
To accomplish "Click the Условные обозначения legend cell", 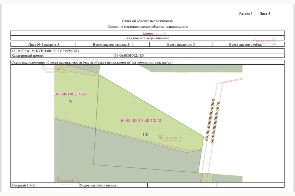I will point(113,185).
